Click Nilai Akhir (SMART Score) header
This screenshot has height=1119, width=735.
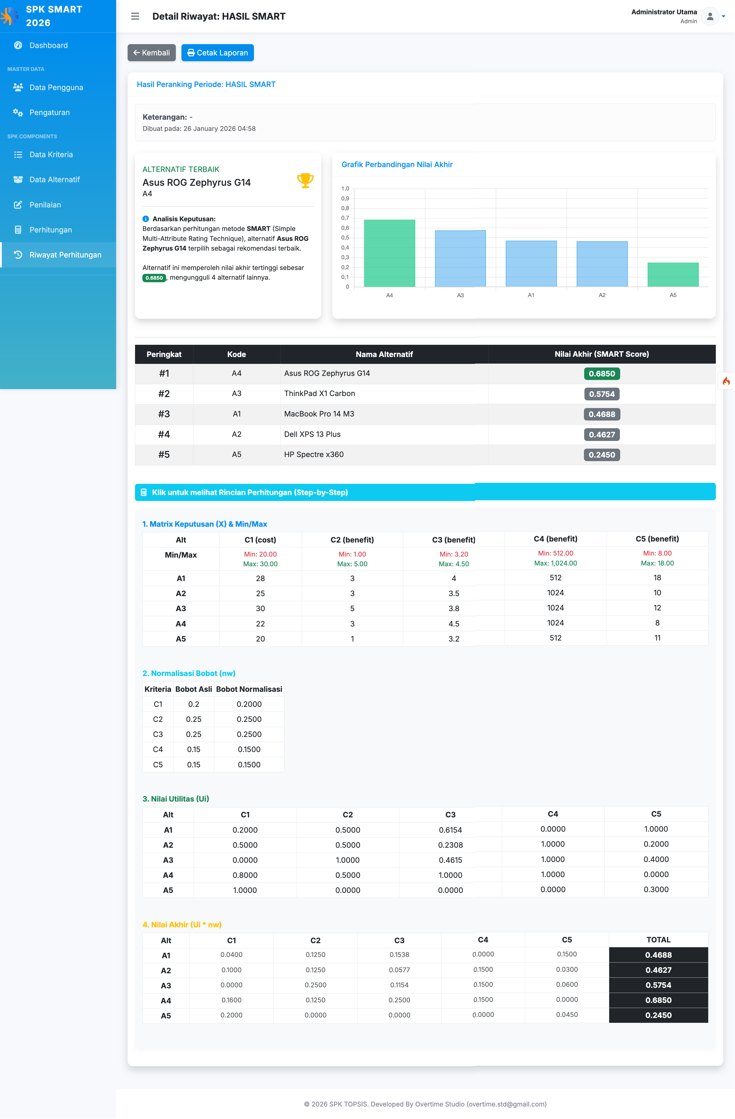(602, 354)
